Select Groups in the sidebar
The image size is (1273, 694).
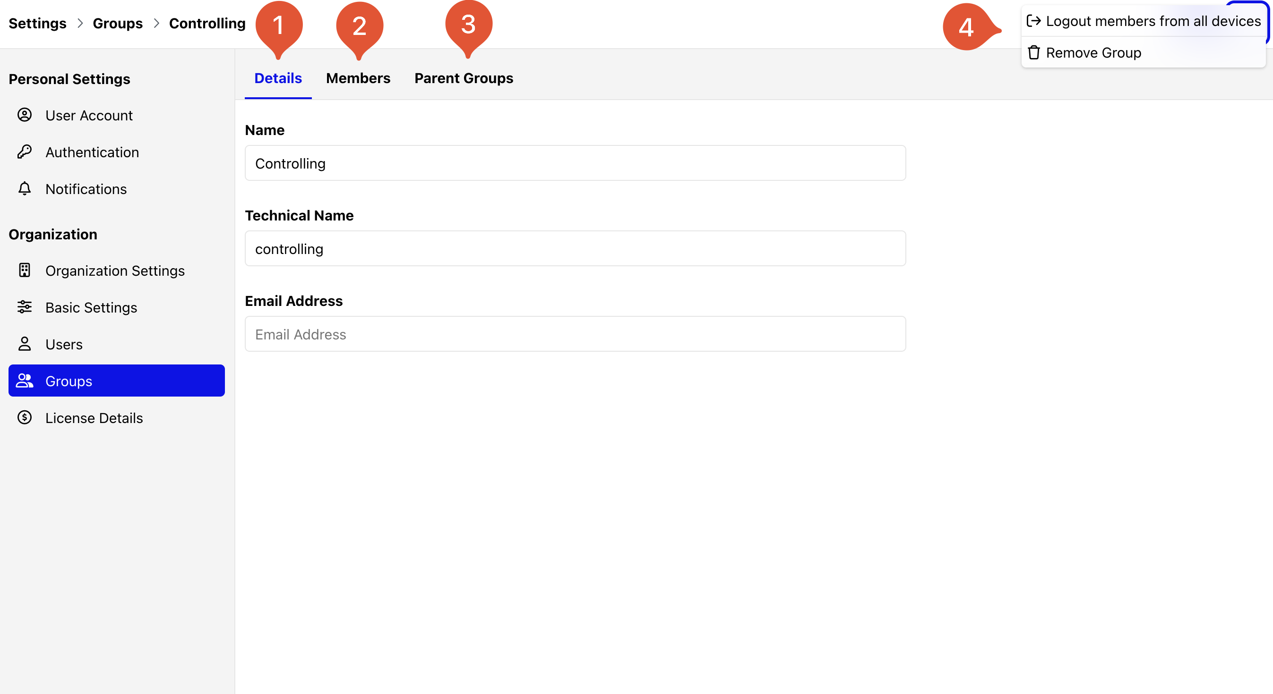(x=117, y=381)
